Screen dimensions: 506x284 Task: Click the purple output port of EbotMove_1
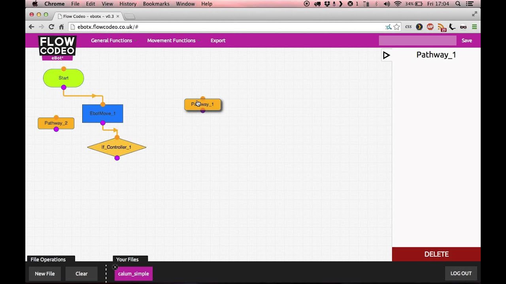(x=103, y=123)
